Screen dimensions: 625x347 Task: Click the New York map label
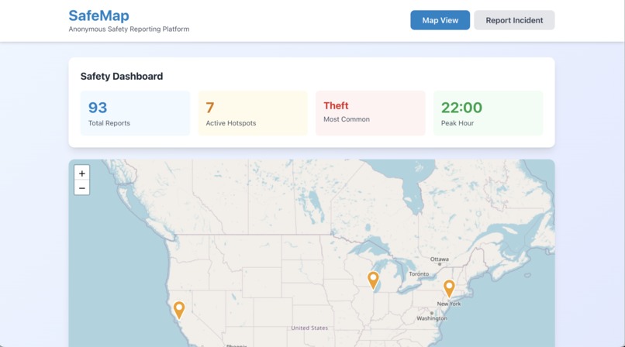pos(449,304)
